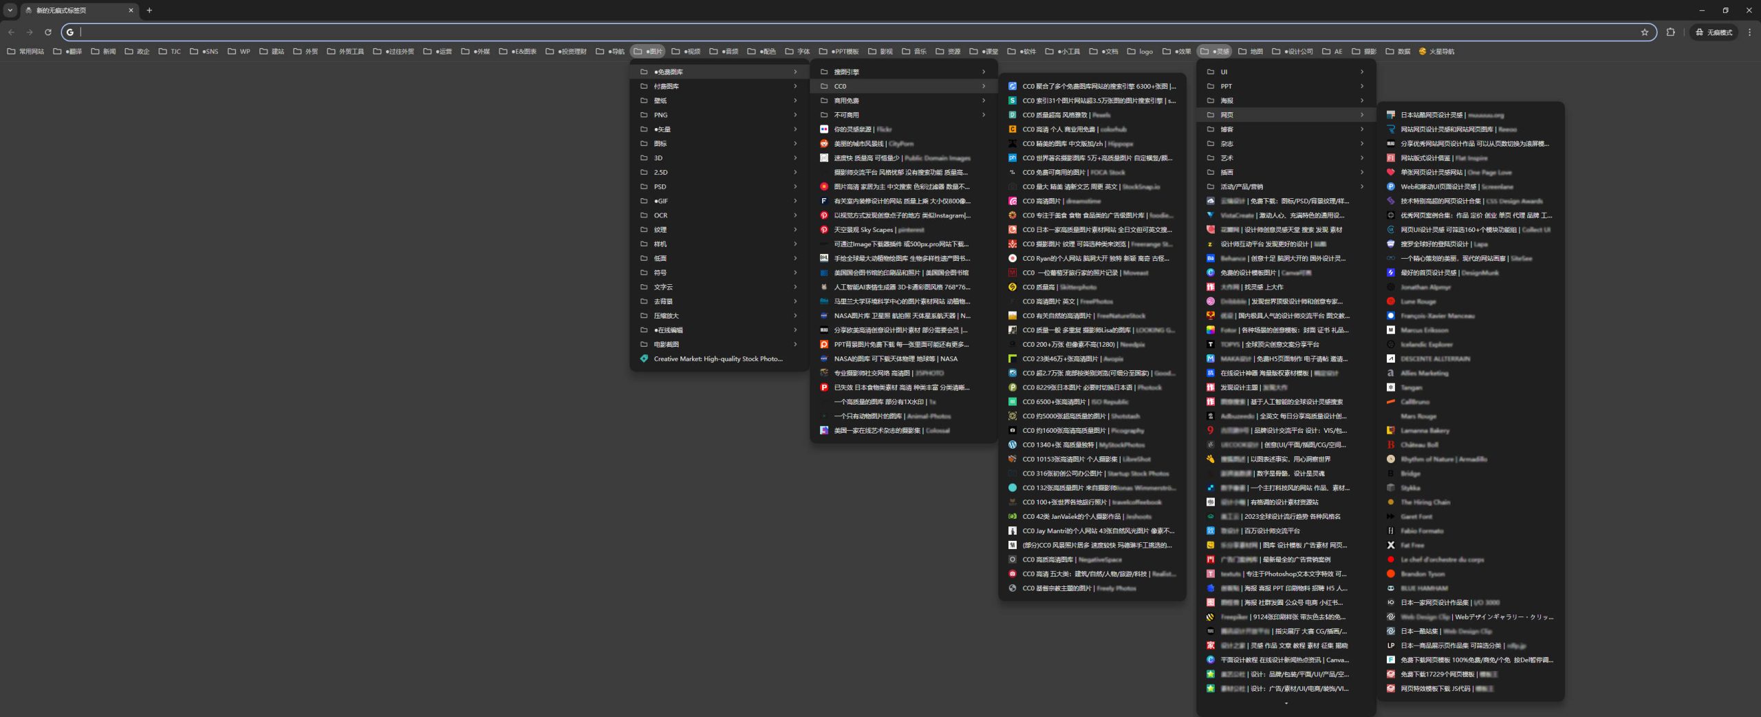Open the PPT背景图片免费下载 bookmark

(x=903, y=344)
